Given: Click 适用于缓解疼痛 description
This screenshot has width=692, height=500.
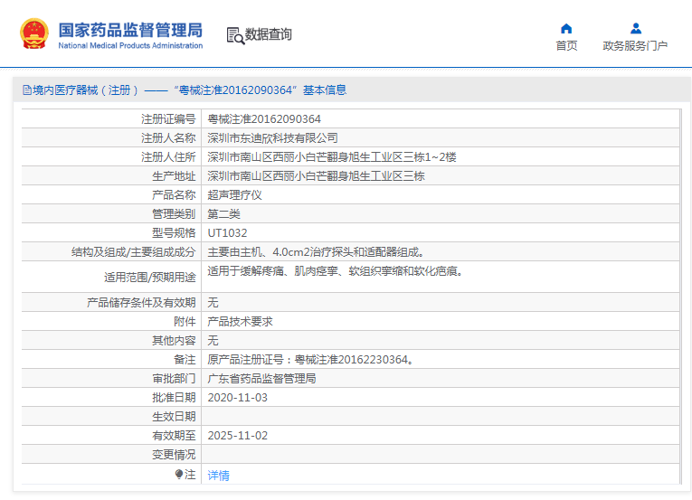Looking at the screenshot, I should 335,271.
